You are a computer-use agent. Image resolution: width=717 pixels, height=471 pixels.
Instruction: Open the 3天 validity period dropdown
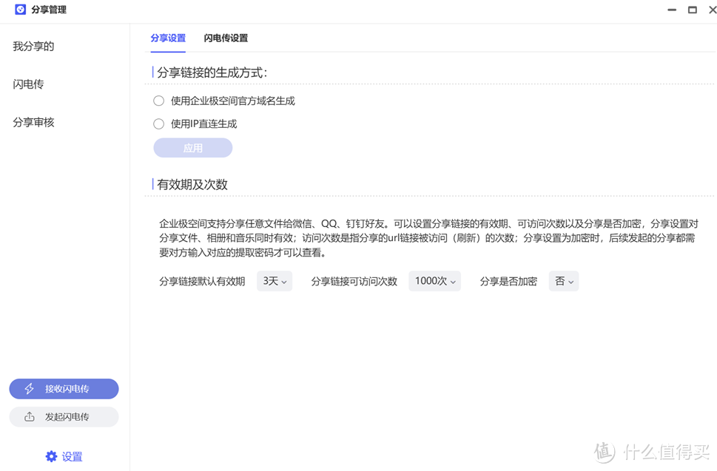point(274,281)
